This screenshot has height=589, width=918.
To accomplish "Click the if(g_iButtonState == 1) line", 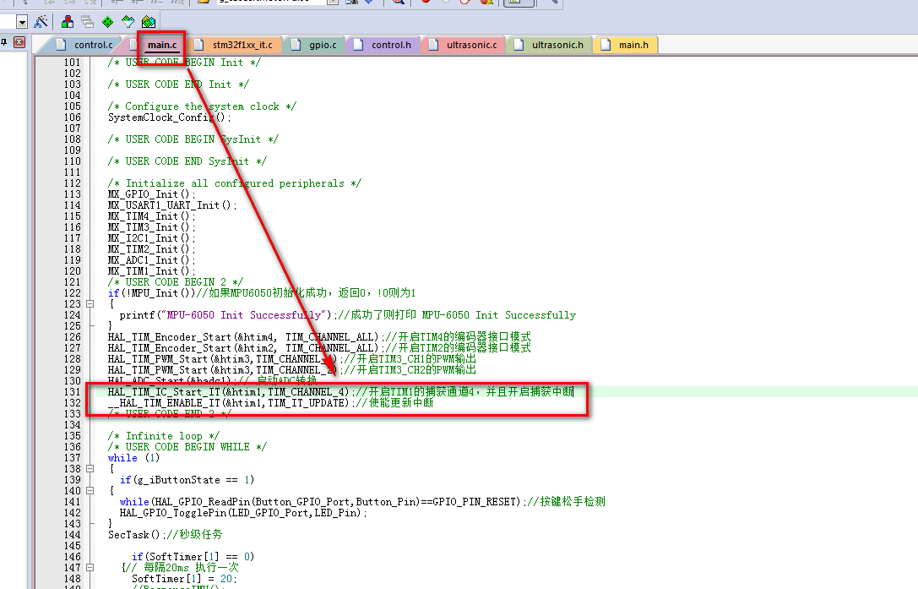I will click(187, 480).
